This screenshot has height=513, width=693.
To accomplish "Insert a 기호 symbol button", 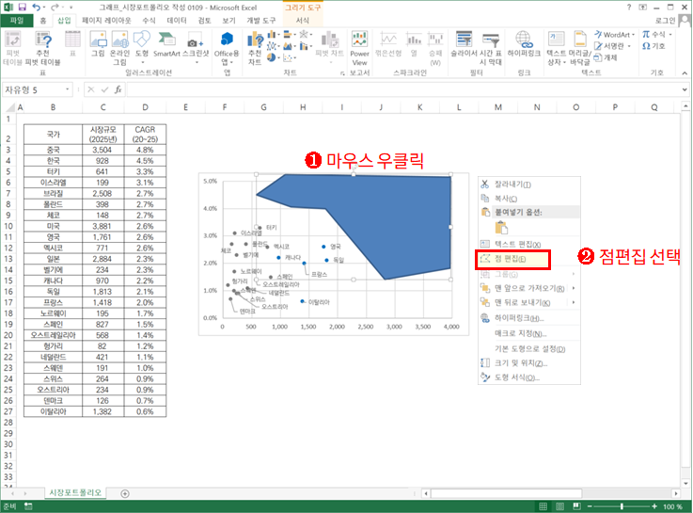I will pos(654,46).
